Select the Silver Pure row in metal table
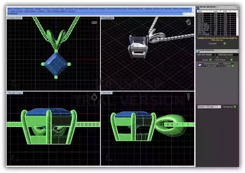Viewport: 245px width, 173px height. [x=216, y=32]
